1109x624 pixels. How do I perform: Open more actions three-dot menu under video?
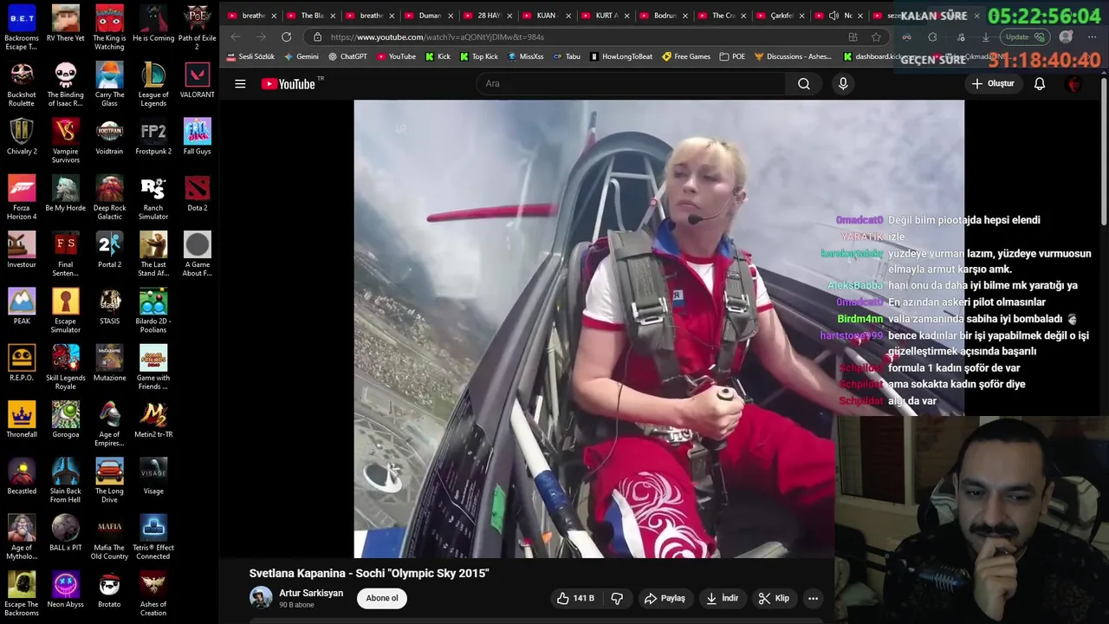813,598
